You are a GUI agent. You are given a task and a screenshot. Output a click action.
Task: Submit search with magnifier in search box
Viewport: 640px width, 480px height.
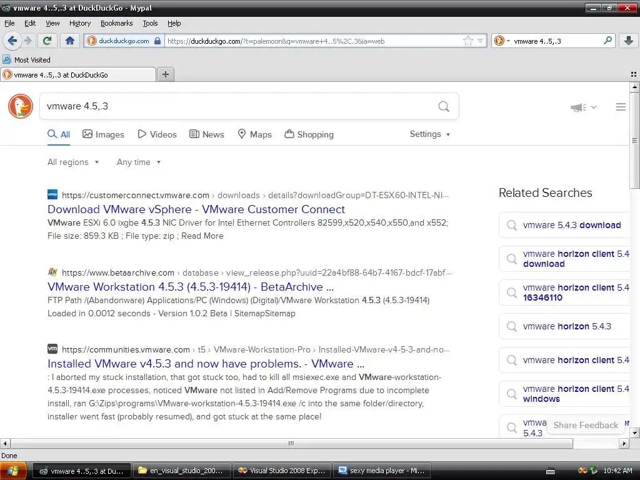[x=444, y=106]
